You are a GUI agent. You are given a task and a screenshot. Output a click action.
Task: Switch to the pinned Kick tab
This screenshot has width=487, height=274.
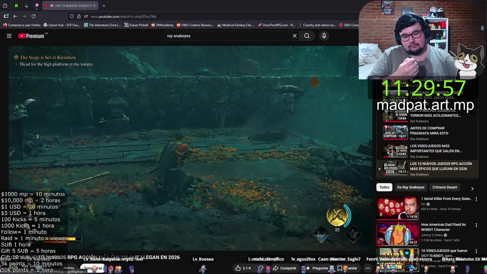16,6
